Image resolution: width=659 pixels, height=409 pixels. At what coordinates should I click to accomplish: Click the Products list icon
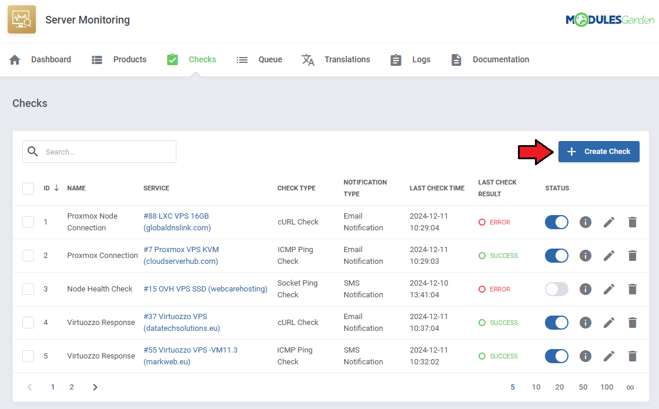(96, 59)
